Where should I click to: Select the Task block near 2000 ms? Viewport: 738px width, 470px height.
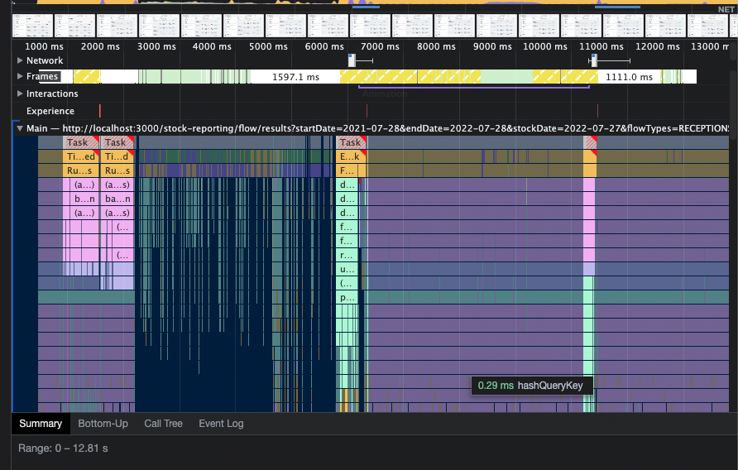[x=117, y=142]
